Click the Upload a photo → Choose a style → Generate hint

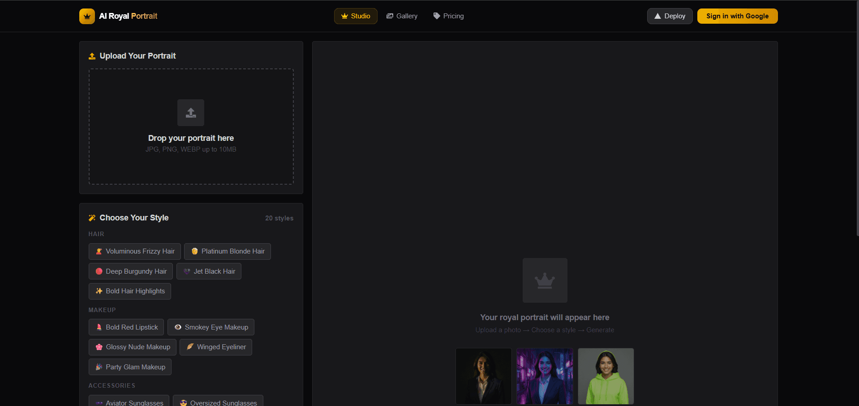pyautogui.click(x=545, y=330)
